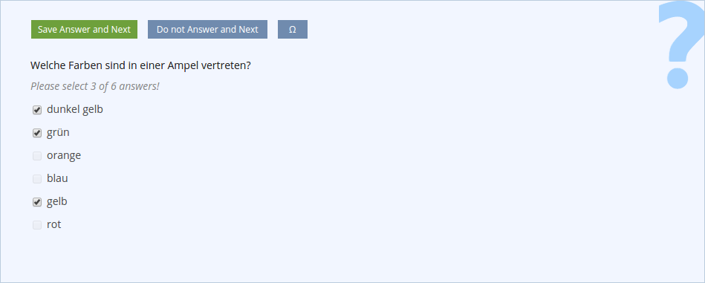Image resolution: width=705 pixels, height=283 pixels.
Task: Click the hint Please select 3 of 6 answers
Action: click(95, 86)
